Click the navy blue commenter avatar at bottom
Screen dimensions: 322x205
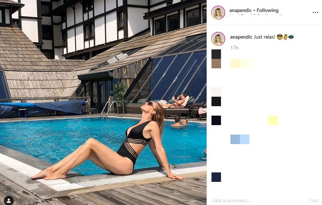(216, 177)
